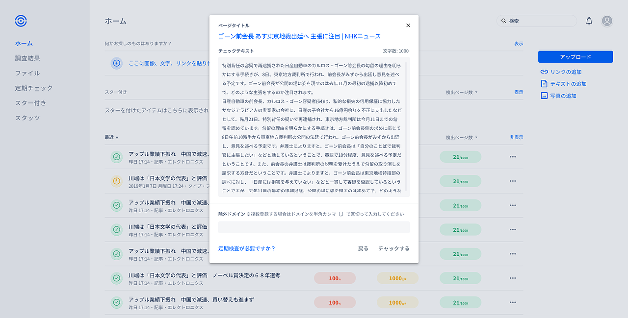This screenshot has width=628, height=318.
Task: Open the ellipsis menu of the ノーベル賞決定 item
Action: (513, 278)
